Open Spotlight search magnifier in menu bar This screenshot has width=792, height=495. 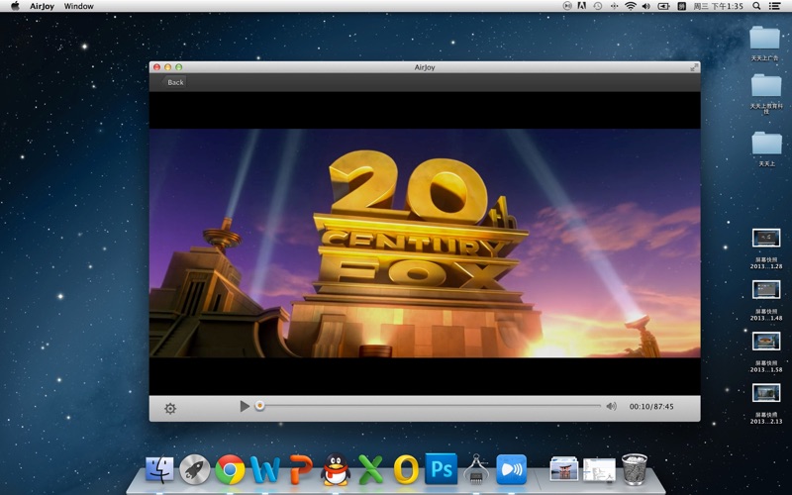coord(756,6)
